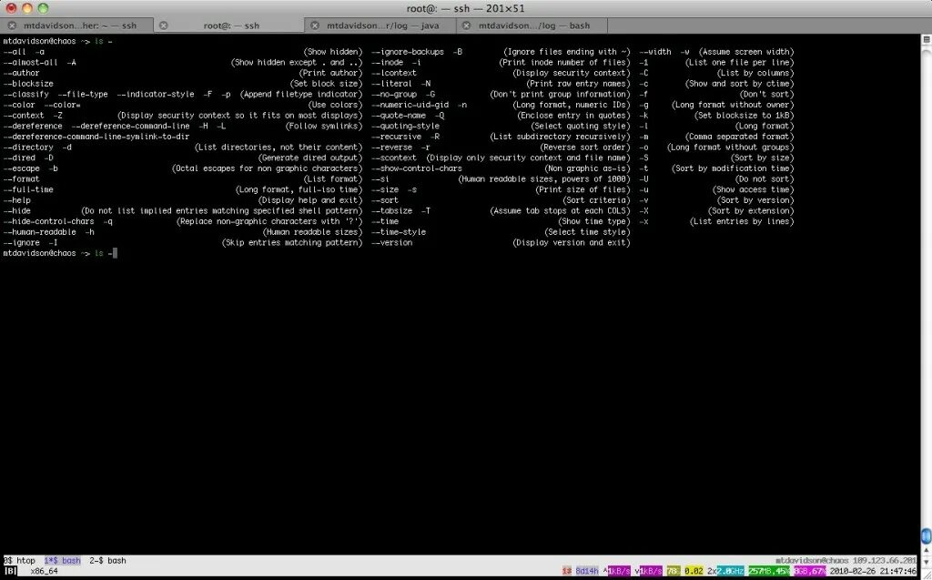The image size is (932, 580).
Task: Click the '--full-time' option text
Action: 28,189
